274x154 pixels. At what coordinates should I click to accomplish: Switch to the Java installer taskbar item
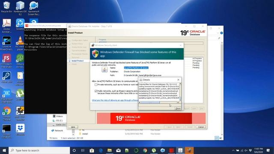point(180,150)
